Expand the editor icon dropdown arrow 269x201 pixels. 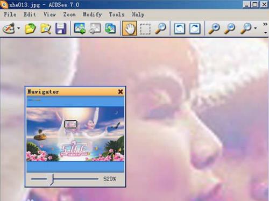18,28
